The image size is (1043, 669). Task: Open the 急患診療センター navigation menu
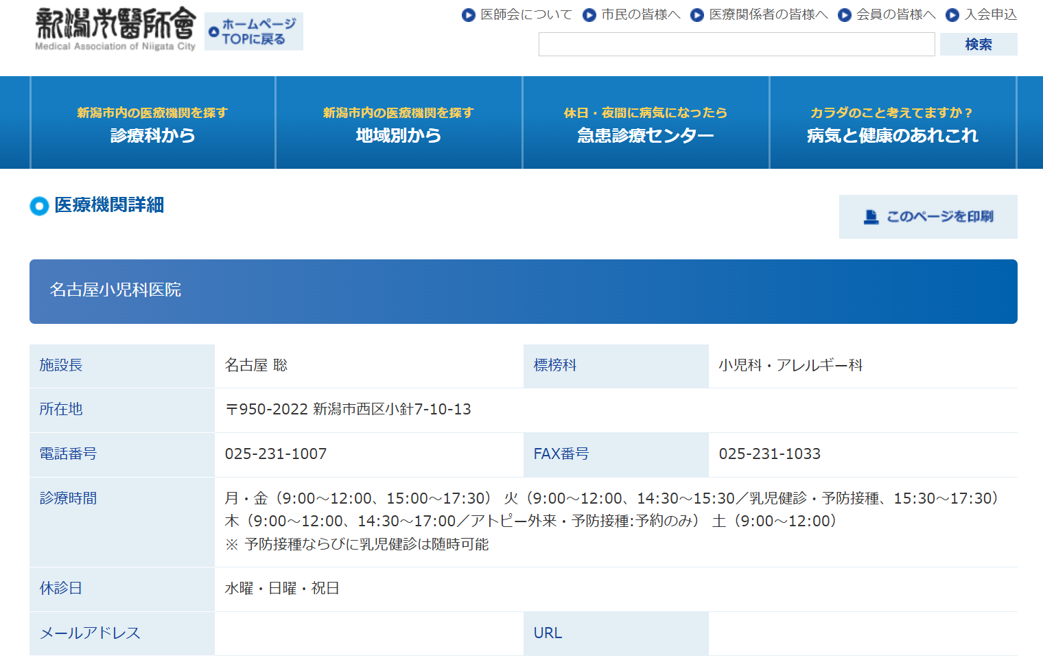(646, 123)
